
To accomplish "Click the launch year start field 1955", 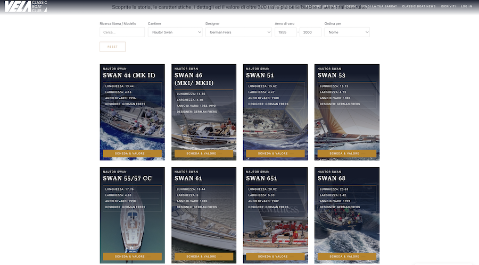I will [285, 32].
